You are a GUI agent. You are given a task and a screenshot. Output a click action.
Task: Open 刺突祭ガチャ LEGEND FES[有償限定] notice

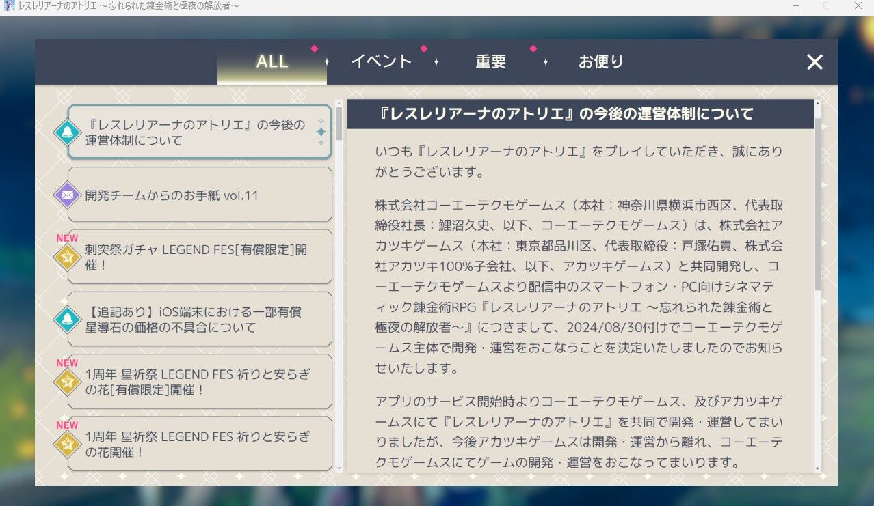200,257
